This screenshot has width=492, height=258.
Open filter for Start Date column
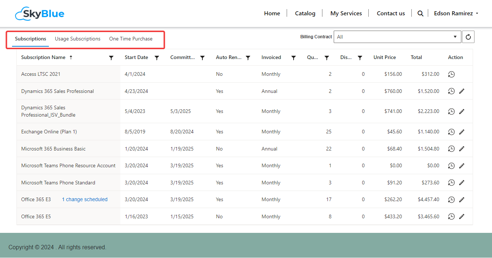pyautogui.click(x=157, y=58)
